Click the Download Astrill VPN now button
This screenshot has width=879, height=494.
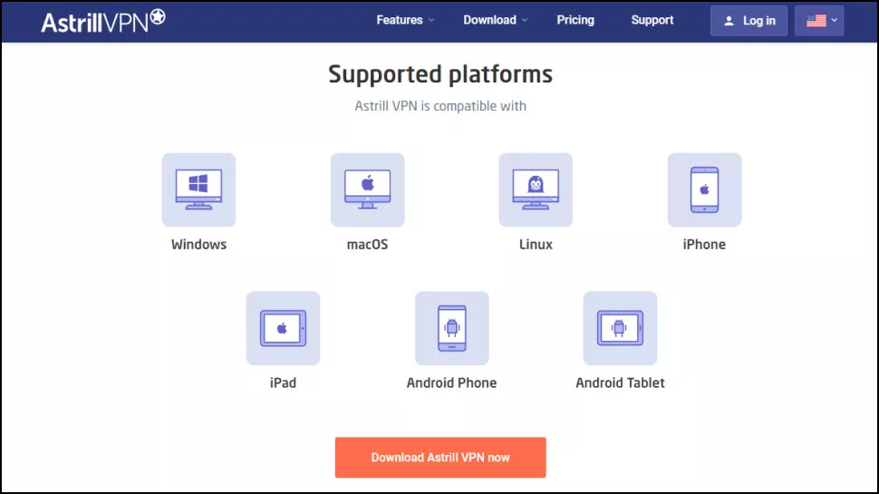[440, 458]
